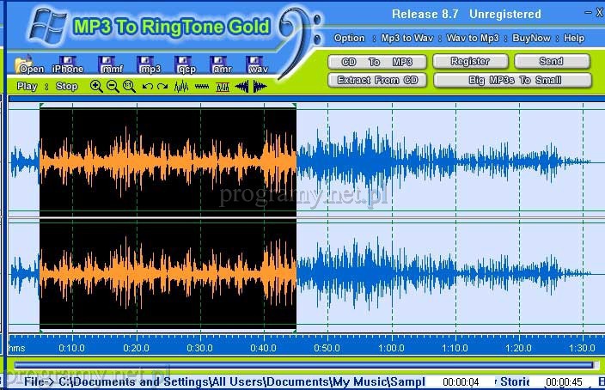Save ringtone in iPhone format
The height and width of the screenshot is (390, 605).
coord(67,64)
